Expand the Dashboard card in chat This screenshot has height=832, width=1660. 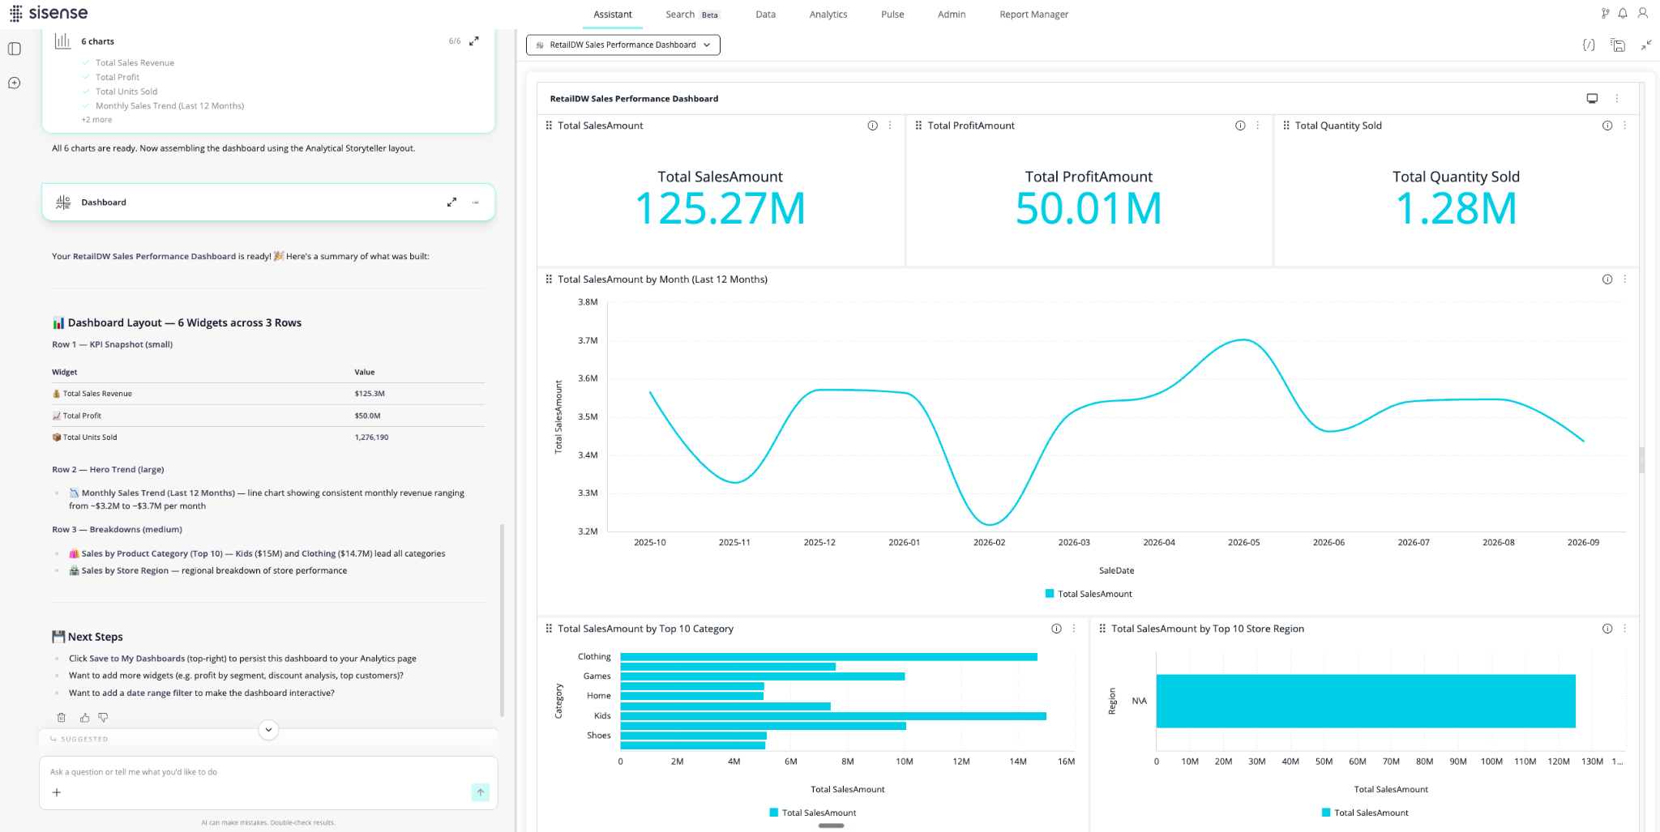[451, 203]
